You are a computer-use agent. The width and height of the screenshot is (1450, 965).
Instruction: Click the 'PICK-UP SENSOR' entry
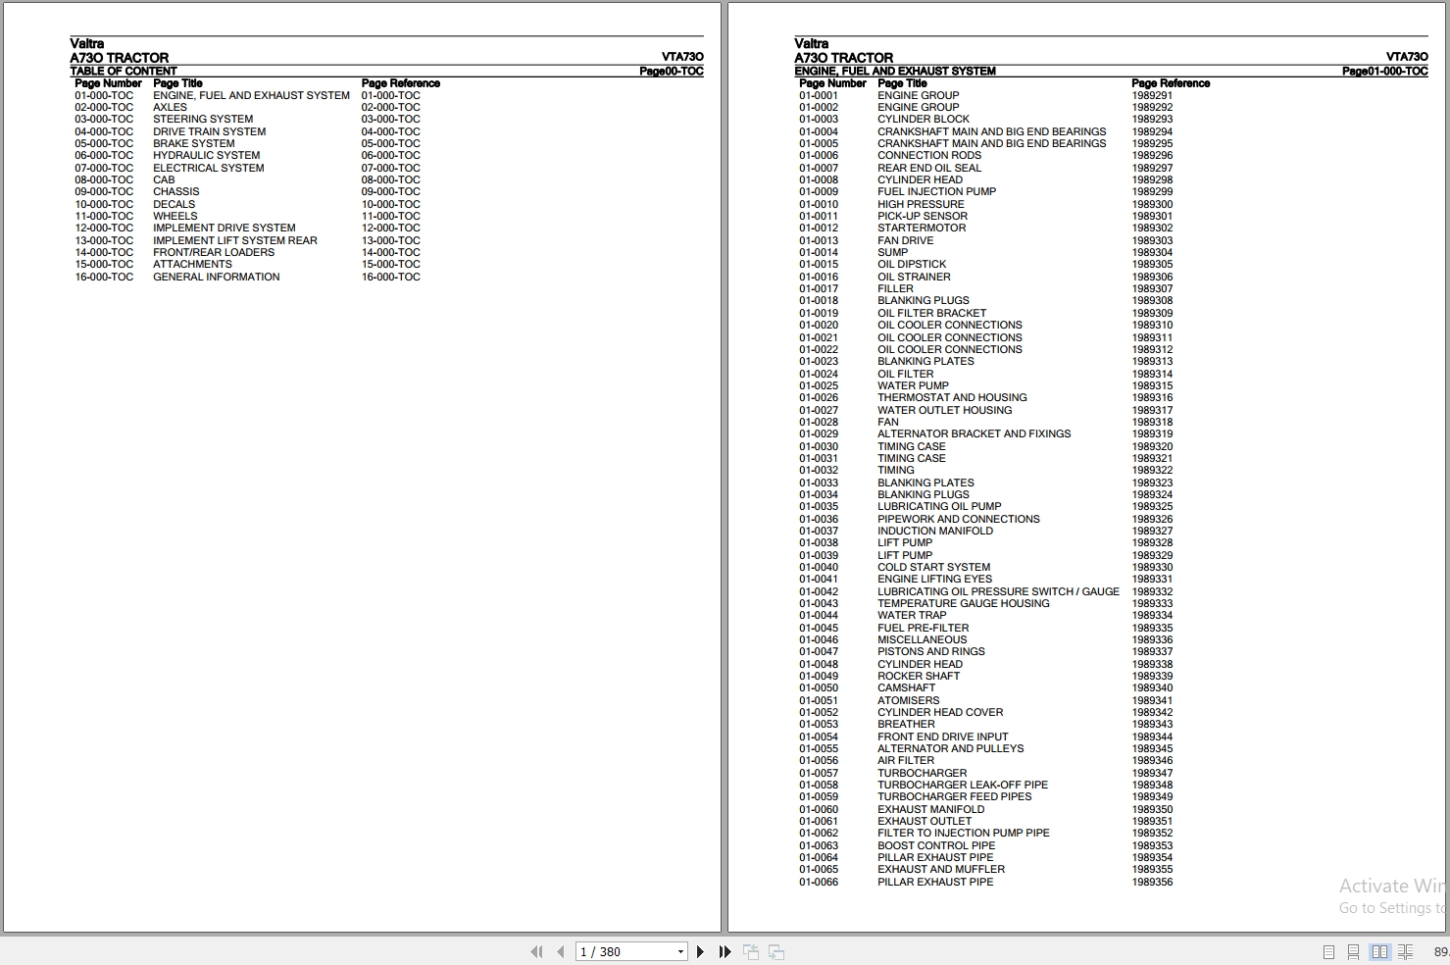[x=922, y=216]
